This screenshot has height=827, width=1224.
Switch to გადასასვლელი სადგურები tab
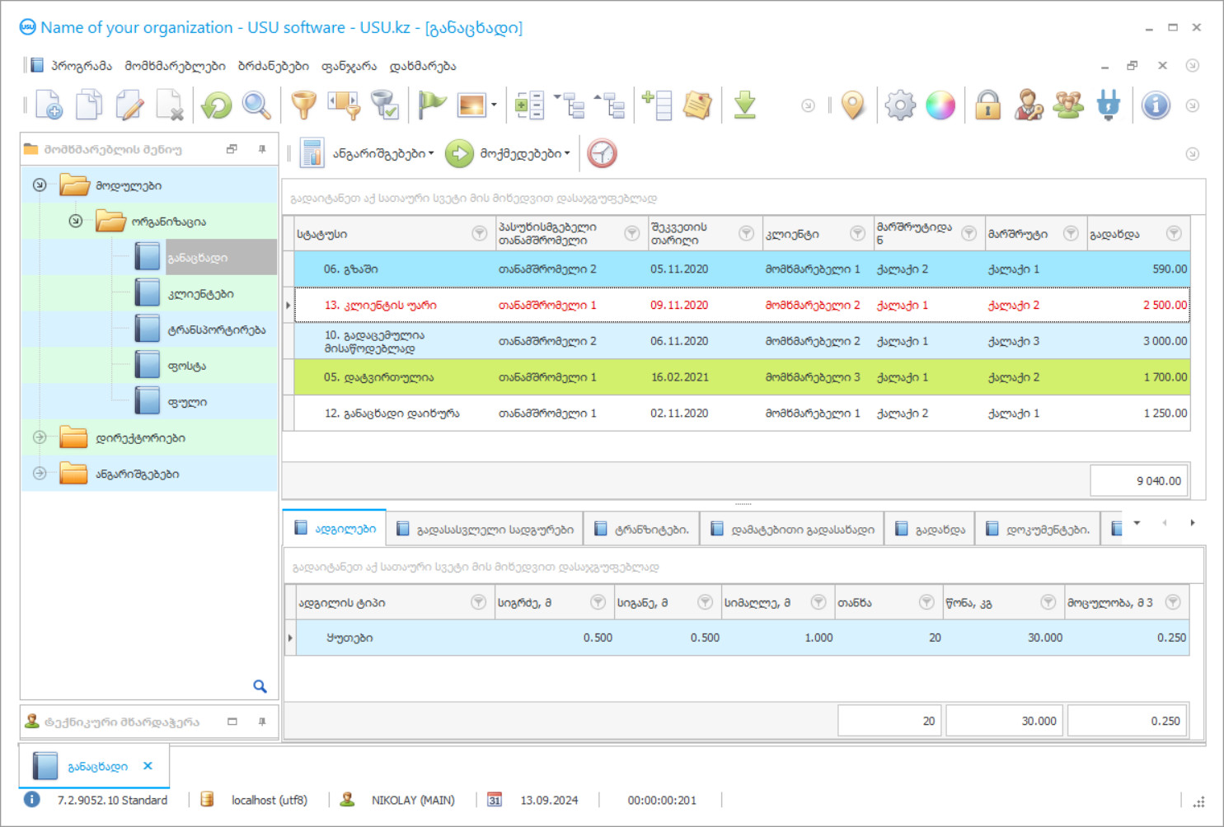click(x=485, y=530)
